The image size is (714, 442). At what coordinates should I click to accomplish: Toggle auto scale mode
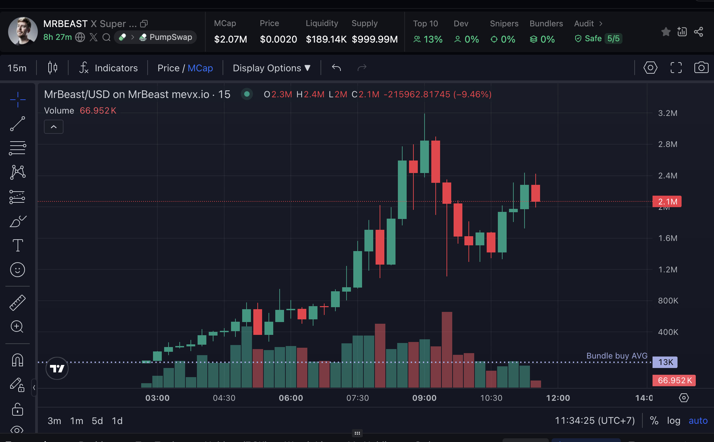(x=698, y=421)
